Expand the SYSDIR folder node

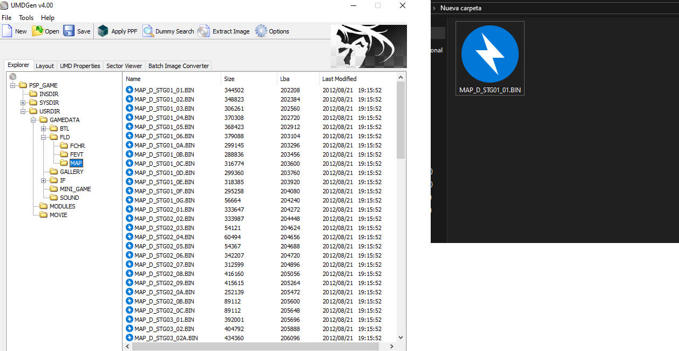(x=23, y=103)
